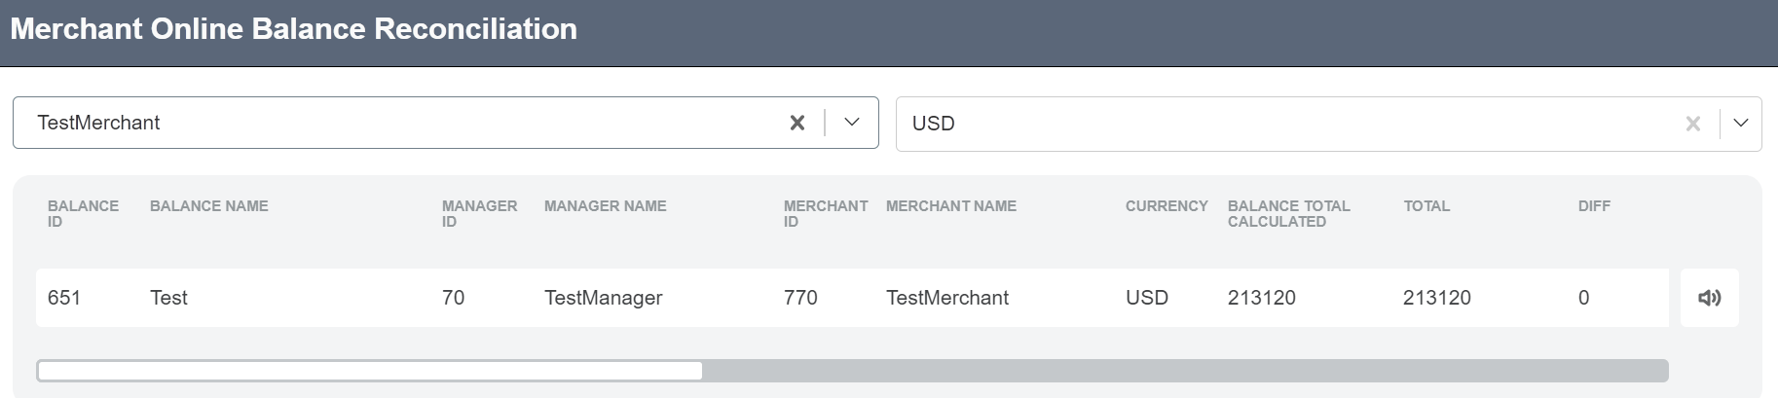Click the TestManager cell in the row
The height and width of the screenshot is (398, 1778).
603,298
